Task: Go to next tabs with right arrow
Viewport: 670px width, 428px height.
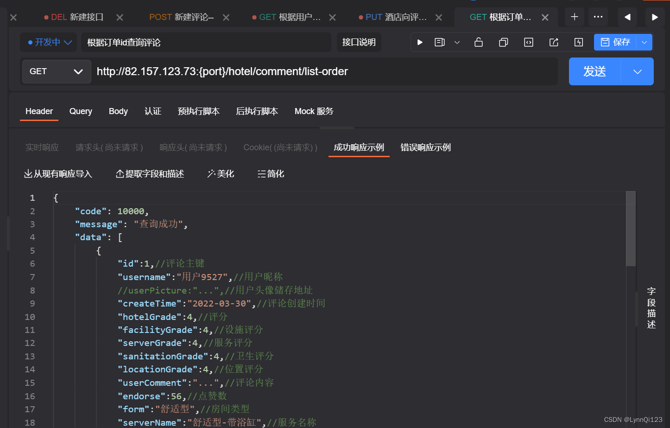Action: (x=655, y=17)
